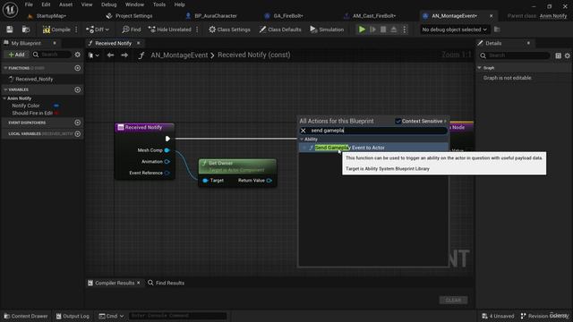The height and width of the screenshot is (322, 573).
Task: Open the Window menu
Action: pyautogui.click(x=134, y=4)
